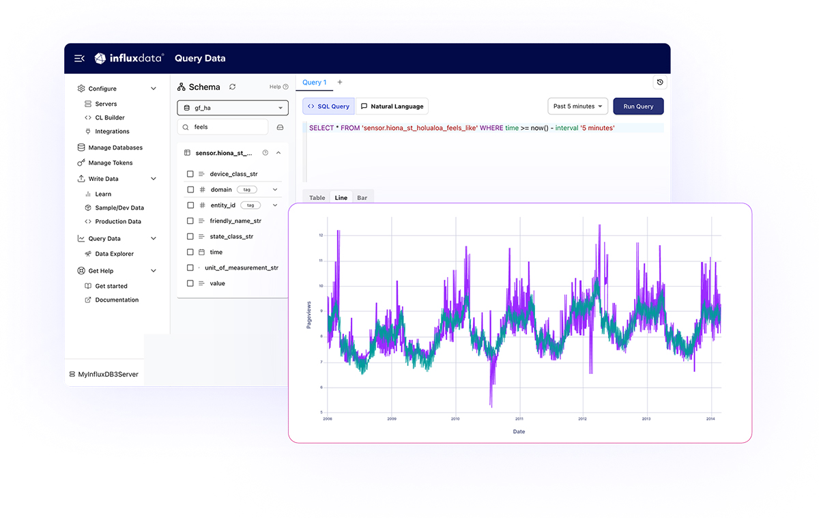
Task: Open Data Explorer in the sidebar
Action: tap(114, 254)
